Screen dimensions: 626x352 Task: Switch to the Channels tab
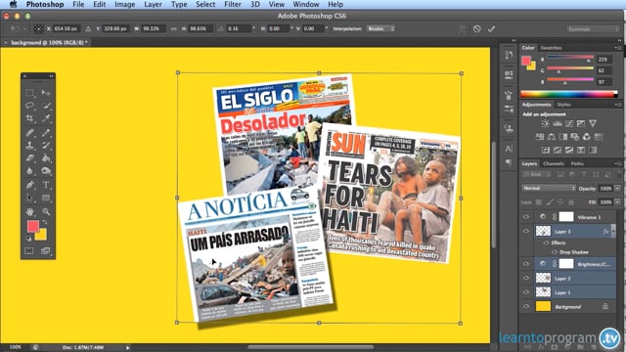pos(554,163)
